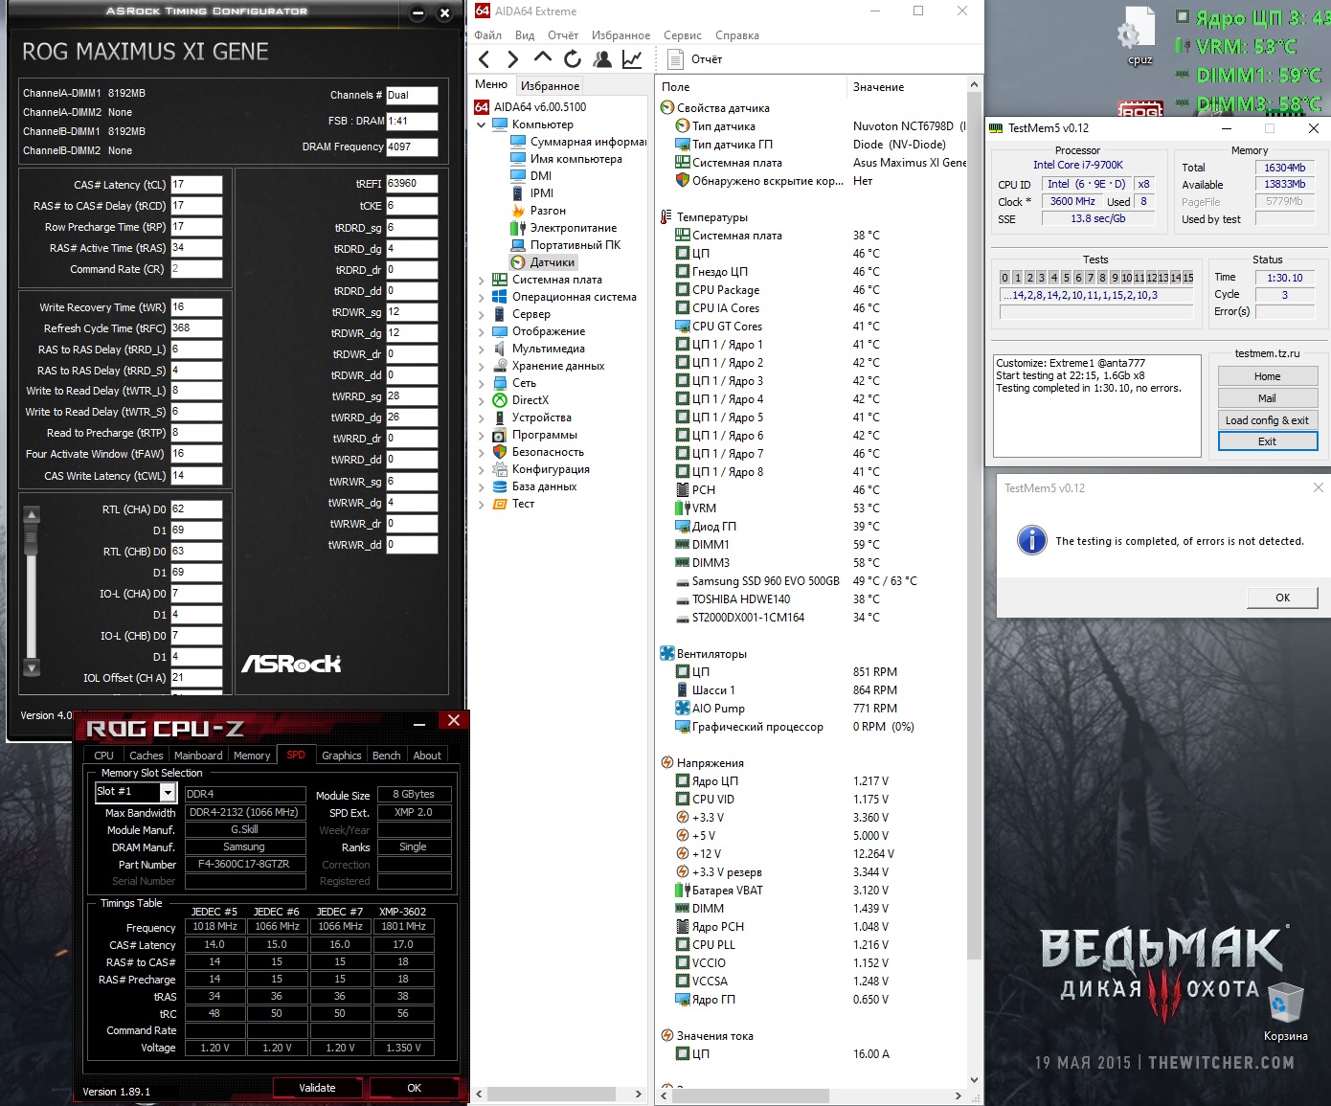The height and width of the screenshot is (1106, 1331).
Task: Click the Отображение monitor icon in tree
Action: [500, 331]
